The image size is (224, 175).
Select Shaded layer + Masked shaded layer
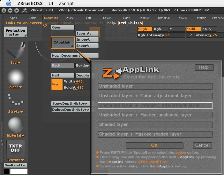(155, 134)
